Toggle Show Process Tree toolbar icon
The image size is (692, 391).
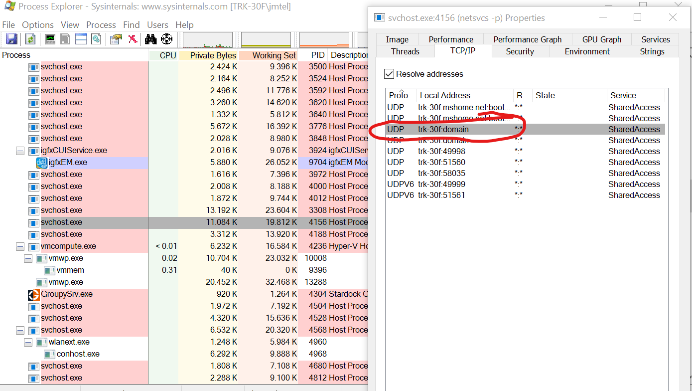pyautogui.click(x=65, y=39)
